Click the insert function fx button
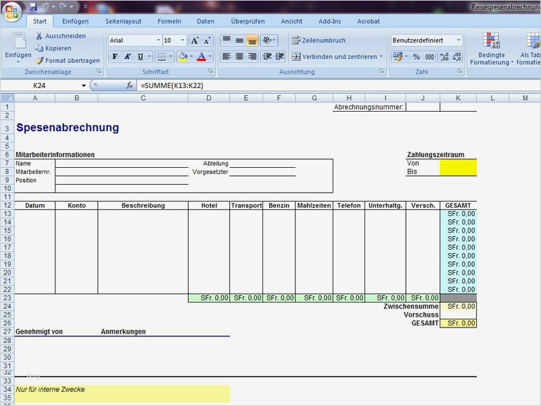 click(x=129, y=85)
